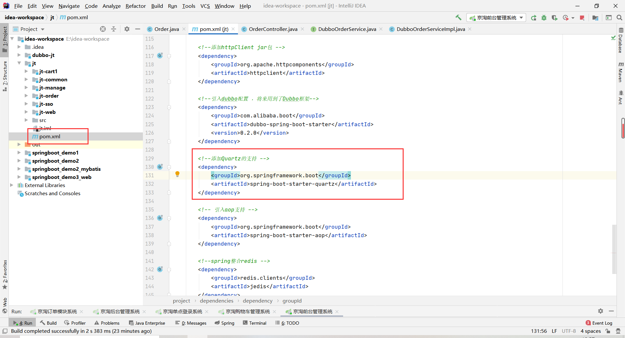625x338 pixels.
Task: Click the Locate/Select Opened File target icon
Action: (x=103, y=29)
